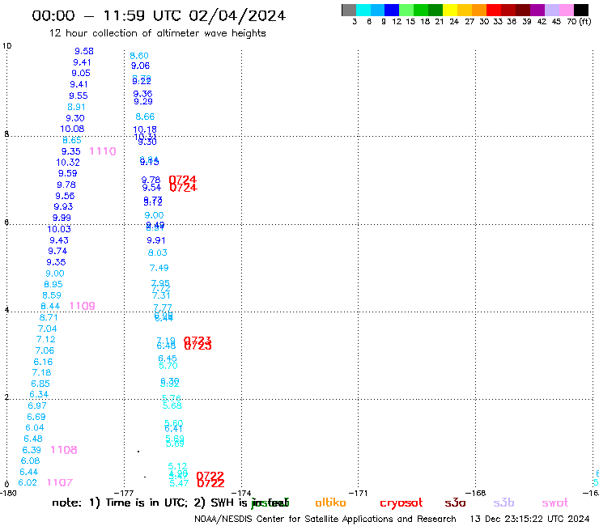Screen dimensions: 599x526
Task: Click wave height value '9.59'
Action: [68, 173]
